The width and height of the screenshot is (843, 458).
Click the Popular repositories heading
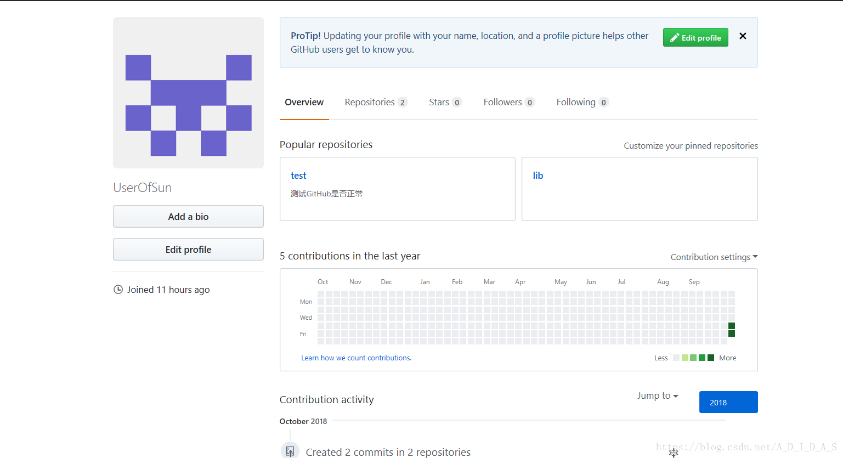click(326, 145)
